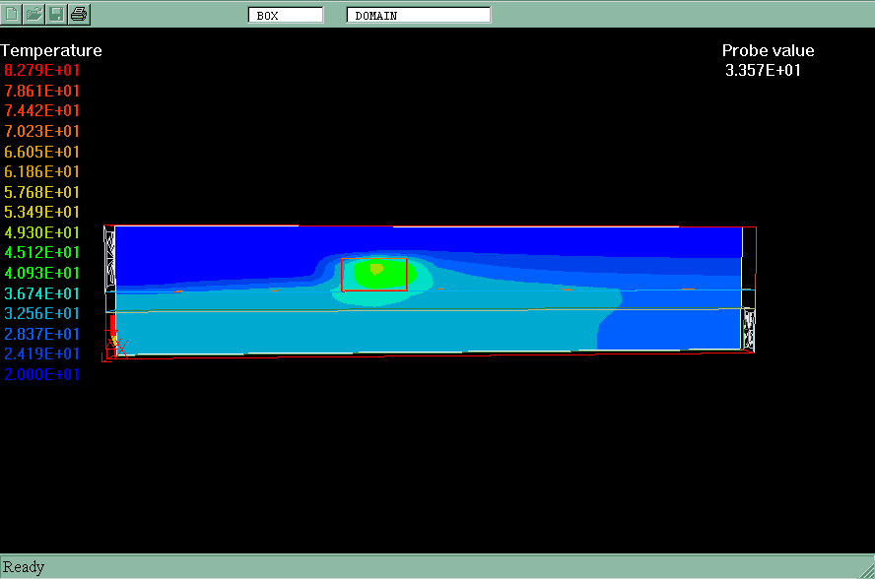
Task: Click the 3.256E+01 cyan legend value
Action: point(42,314)
